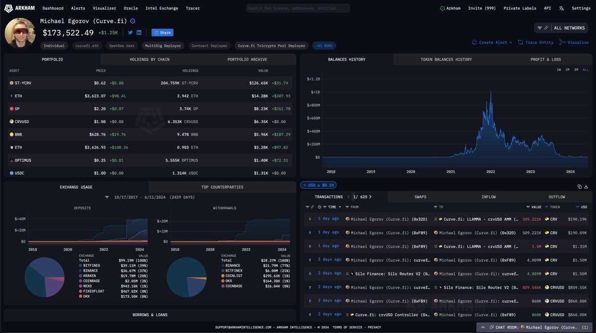Switch to the Profit & Loss tab
The width and height of the screenshot is (596, 333).
546,60
